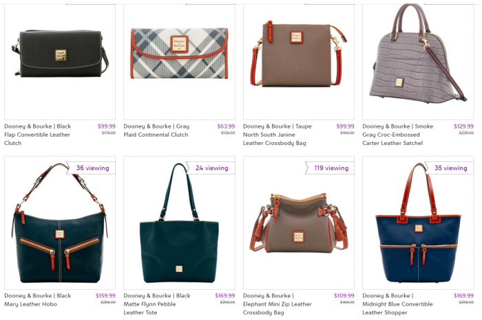Screen dimensions: 482x320
Task: Click the $63.99 price on the plaid clutch
Action: pyautogui.click(x=226, y=126)
